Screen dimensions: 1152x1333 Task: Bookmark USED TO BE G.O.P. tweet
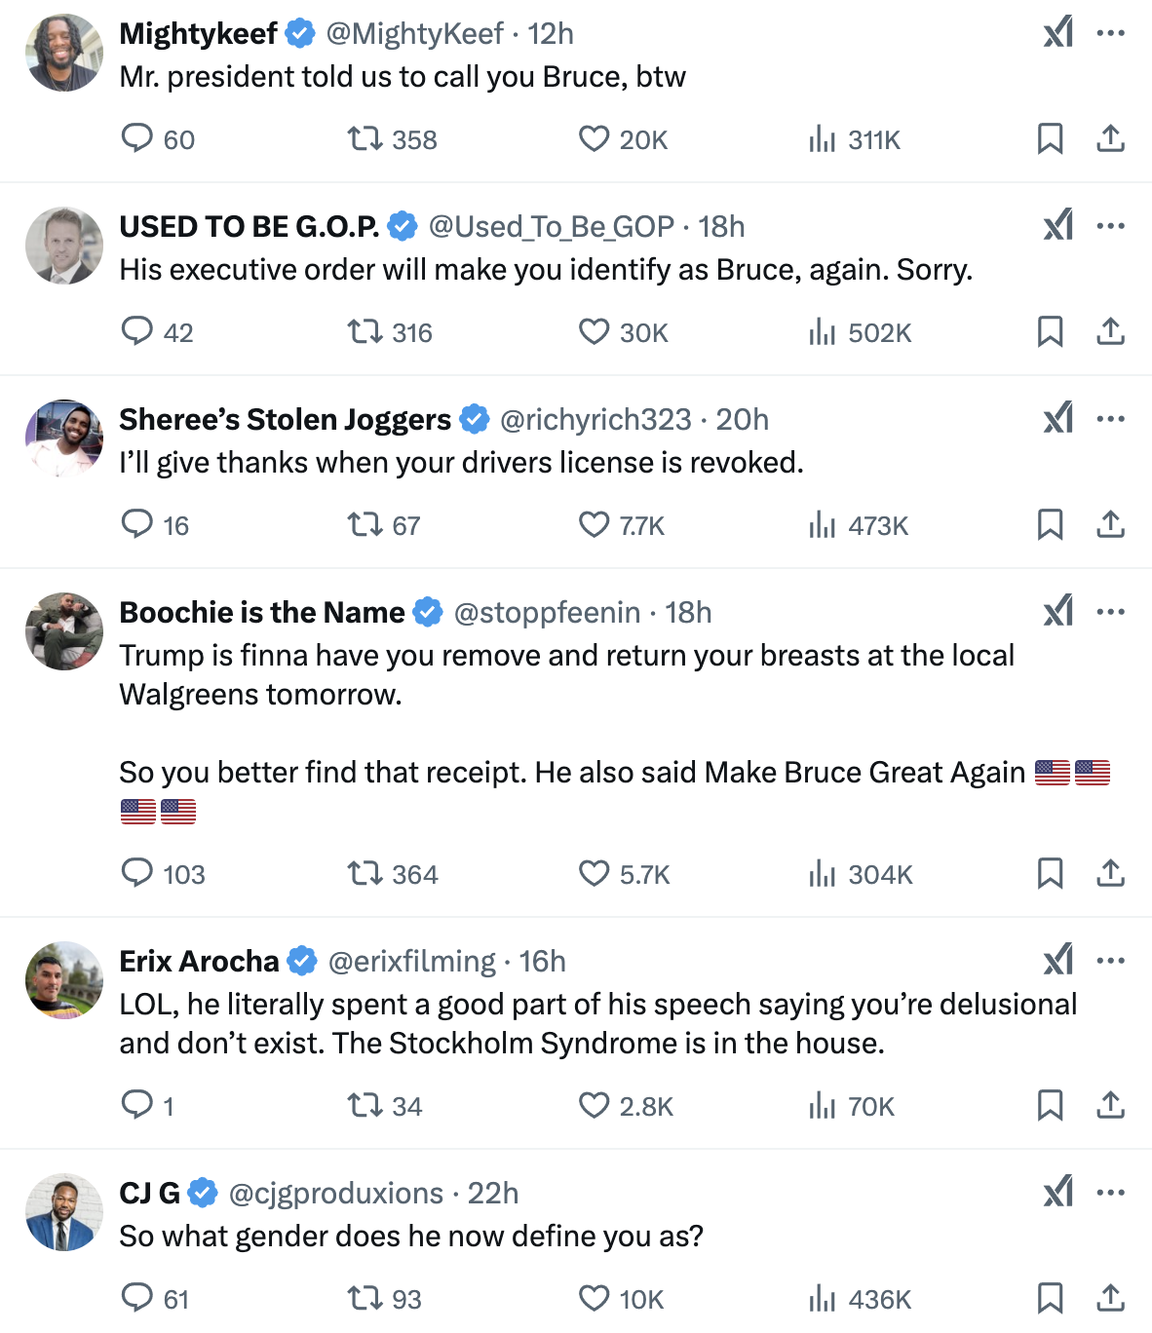click(1050, 332)
